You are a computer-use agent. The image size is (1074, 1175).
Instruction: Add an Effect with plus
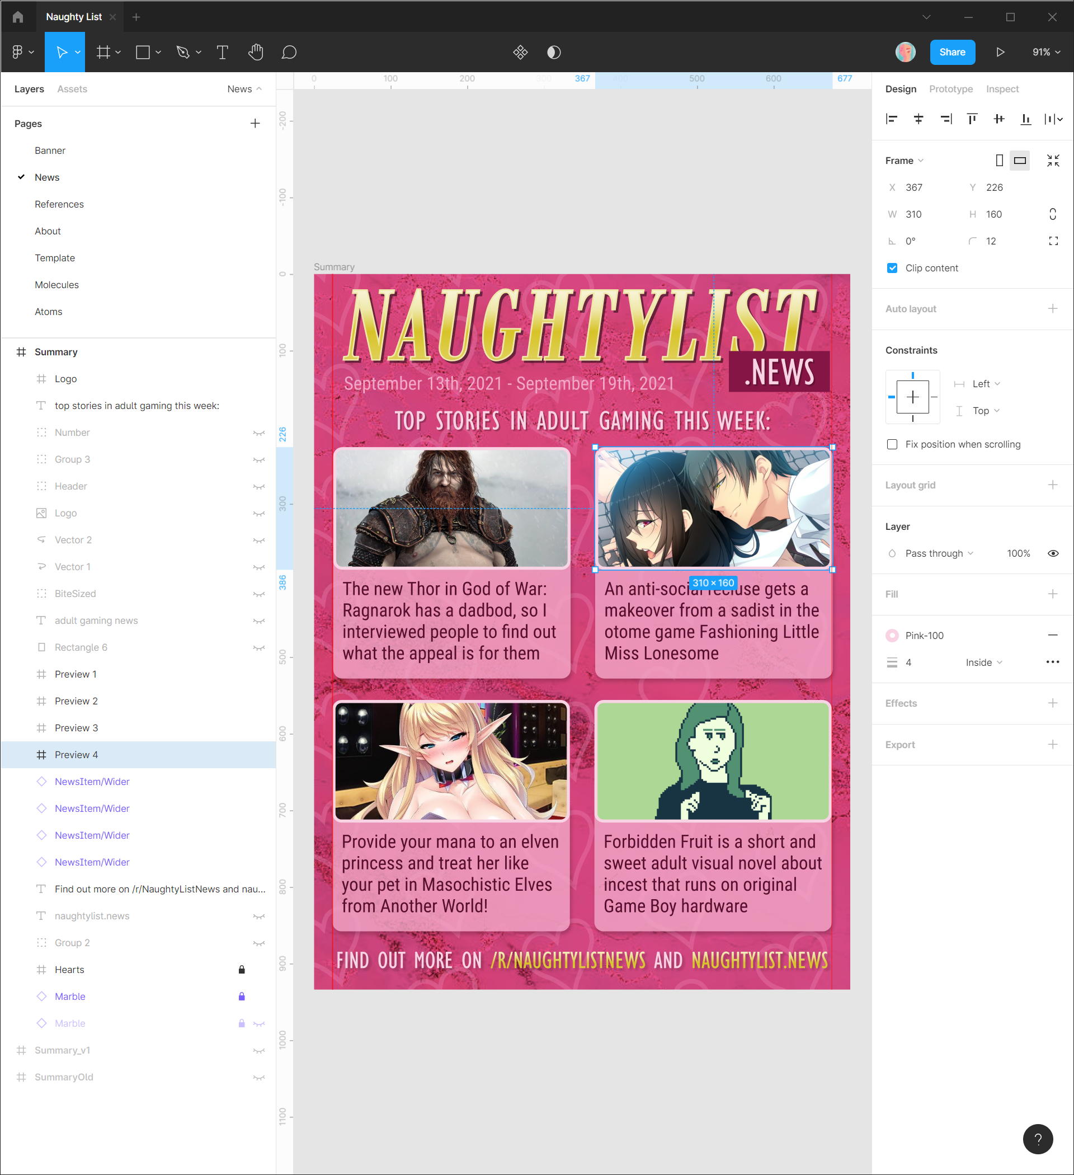[1052, 702]
